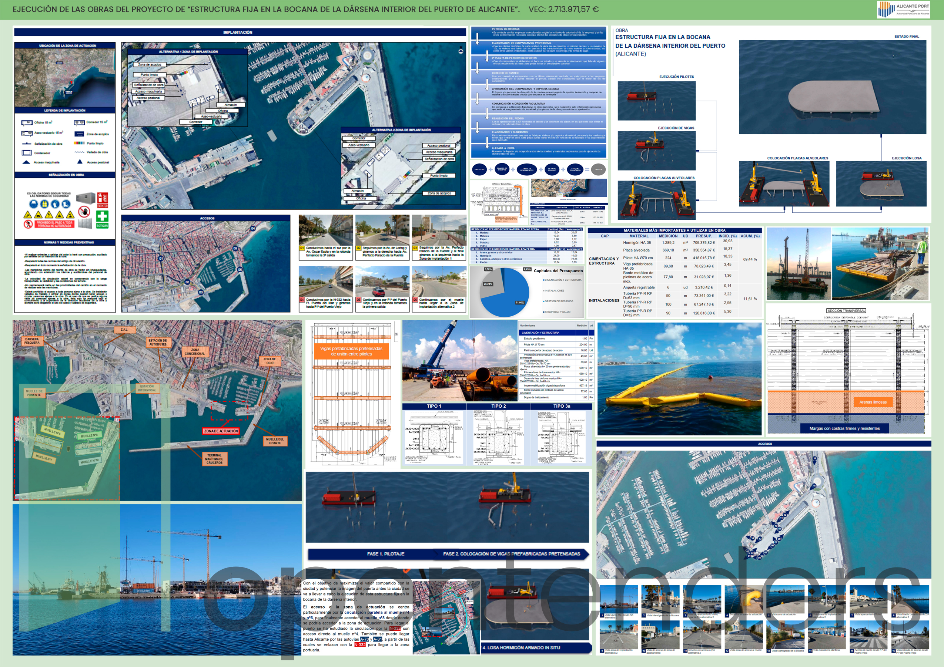Select the red EXTINTOR fire extinguisher sign
The width and height of the screenshot is (944, 667).
click(x=103, y=200)
